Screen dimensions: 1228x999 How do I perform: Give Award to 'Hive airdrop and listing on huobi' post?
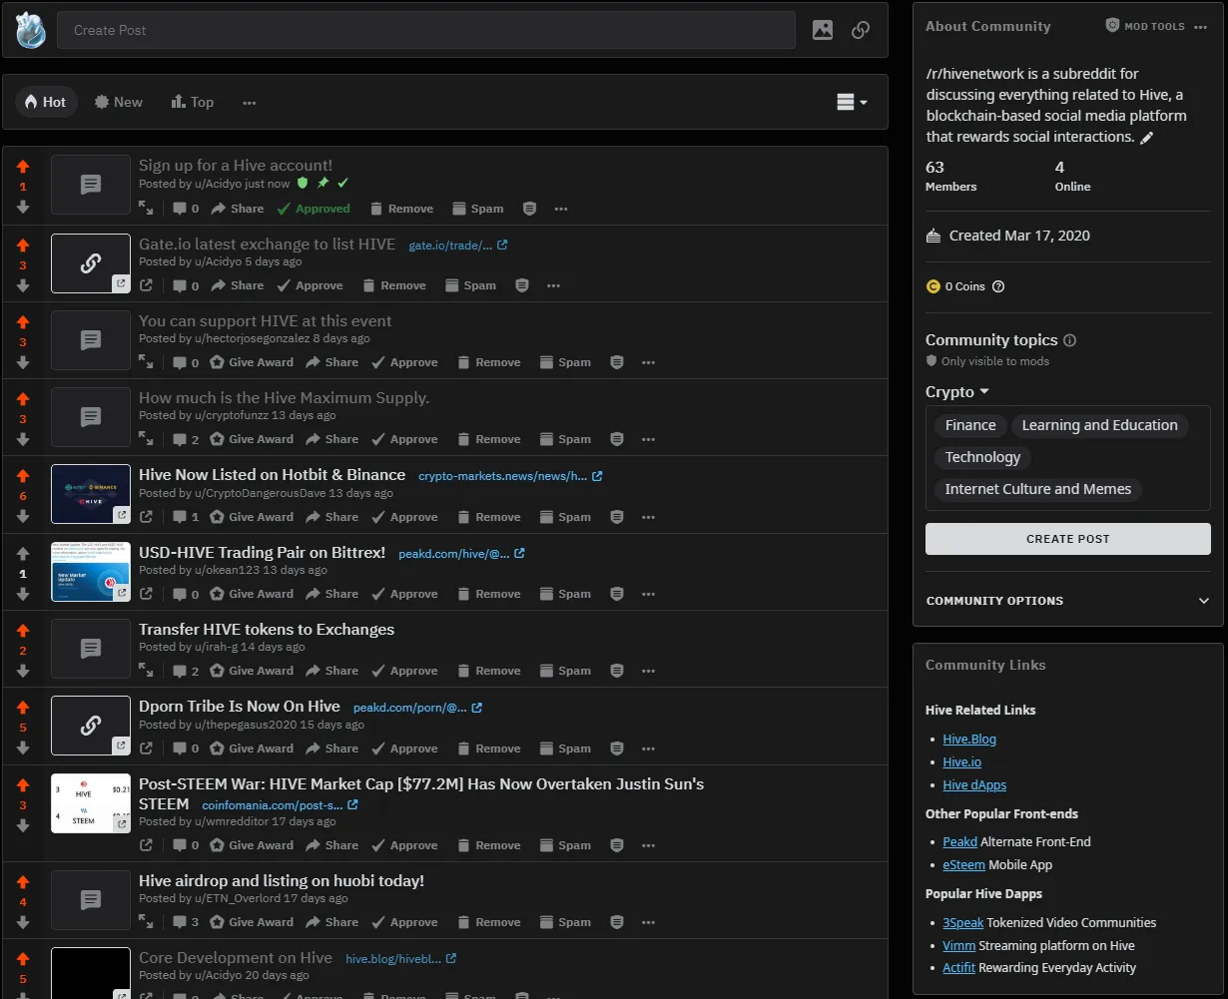click(252, 922)
